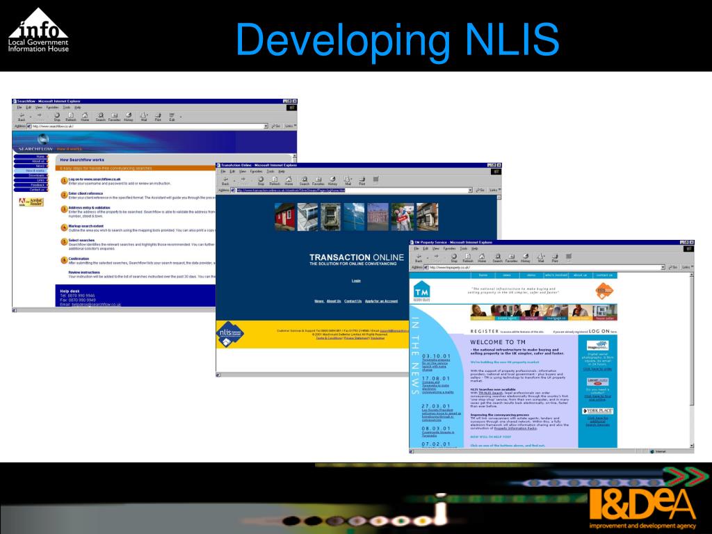This screenshot has height=534, width=712.
Task: Open Mail dropdown arrow in Searchflow toolbar
Action: point(148,116)
